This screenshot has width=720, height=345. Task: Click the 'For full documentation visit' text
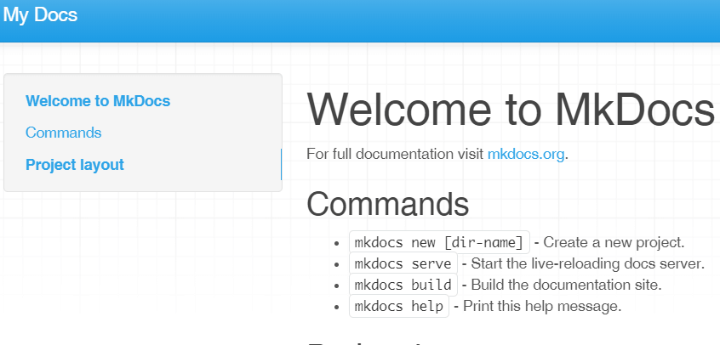tap(396, 154)
